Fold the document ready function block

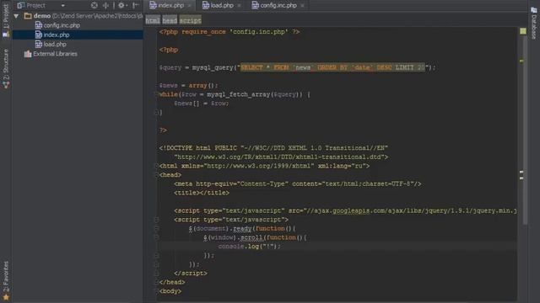pos(156,228)
